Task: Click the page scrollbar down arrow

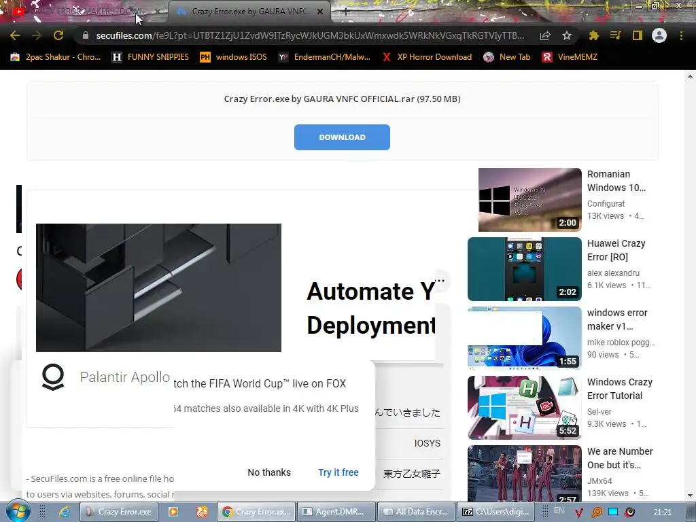Action: (x=690, y=495)
